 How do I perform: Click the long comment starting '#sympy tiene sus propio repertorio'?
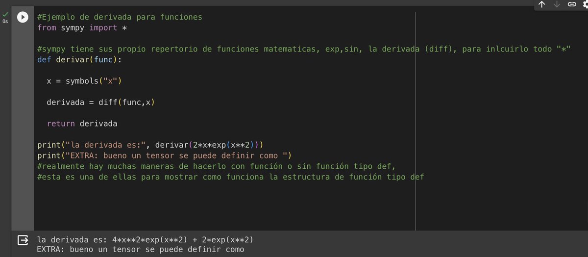pyautogui.click(x=304, y=49)
